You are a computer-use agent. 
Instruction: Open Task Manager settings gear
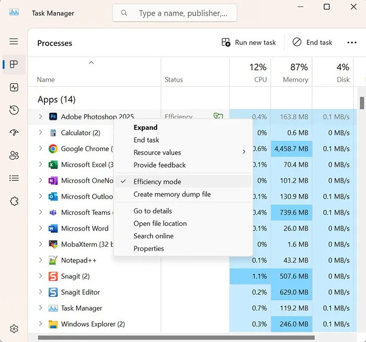pyautogui.click(x=14, y=328)
